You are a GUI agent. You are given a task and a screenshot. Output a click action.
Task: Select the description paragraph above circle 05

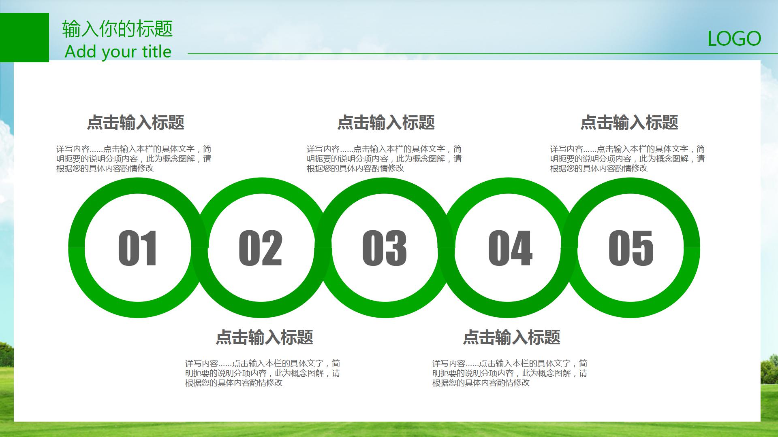coord(627,159)
